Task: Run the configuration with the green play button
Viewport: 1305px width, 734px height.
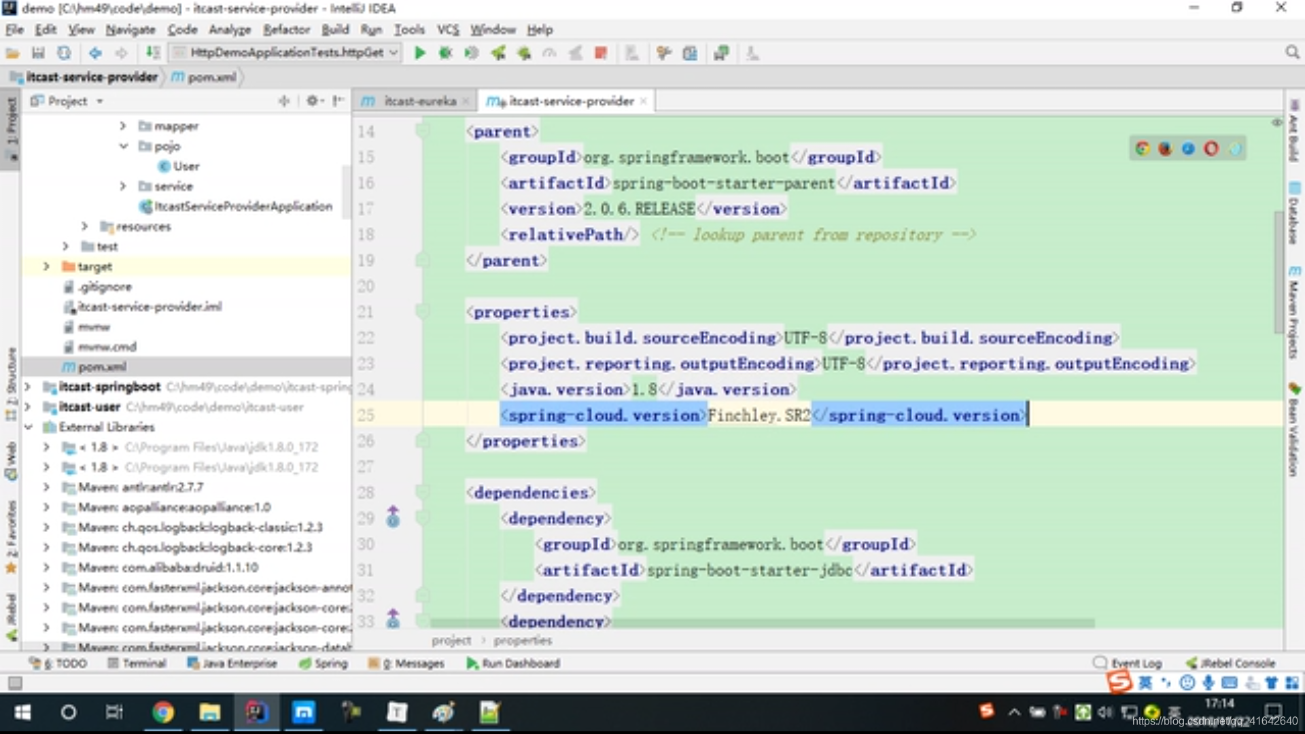Action: point(419,53)
